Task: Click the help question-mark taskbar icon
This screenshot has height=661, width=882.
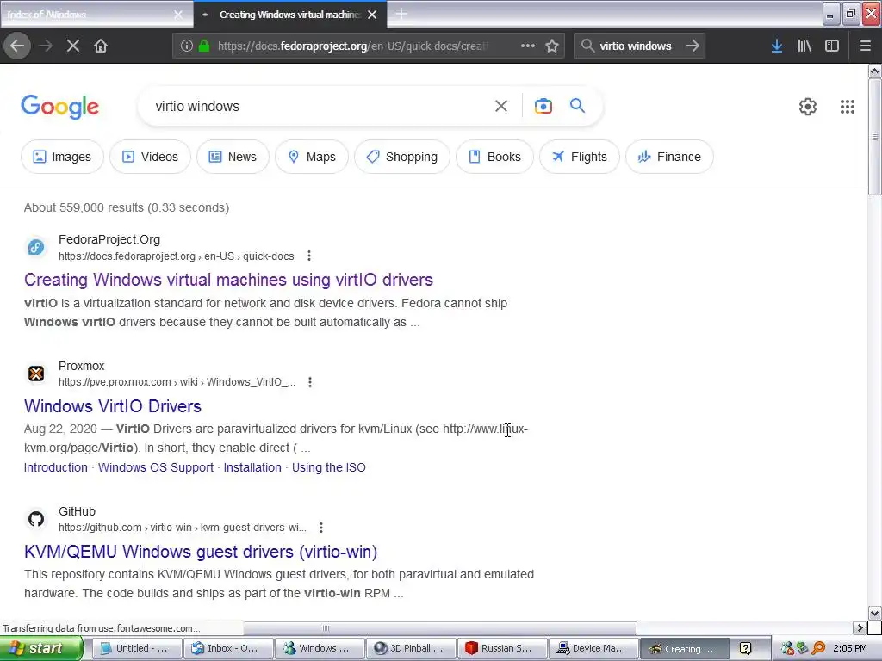Action: coord(745,648)
